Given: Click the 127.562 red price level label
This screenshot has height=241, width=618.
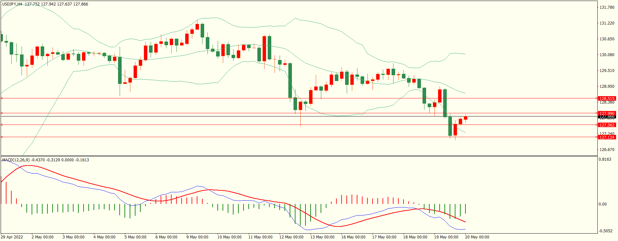Looking at the screenshot, I should [606, 125].
